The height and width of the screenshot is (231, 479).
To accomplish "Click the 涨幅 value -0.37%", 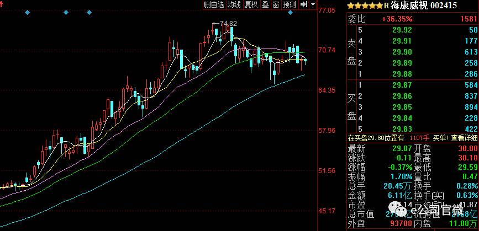I will coord(400,167).
